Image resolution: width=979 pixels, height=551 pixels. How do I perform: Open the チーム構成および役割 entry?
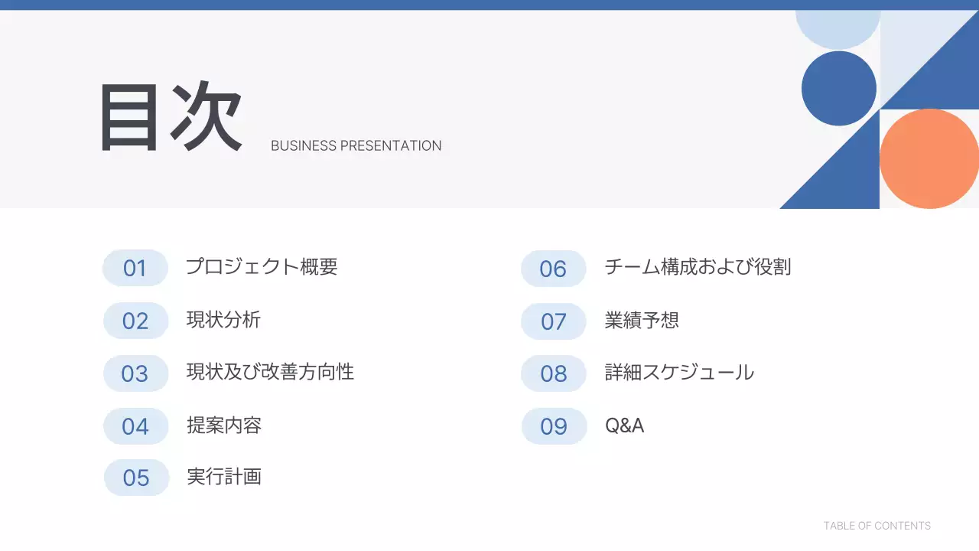click(x=698, y=267)
